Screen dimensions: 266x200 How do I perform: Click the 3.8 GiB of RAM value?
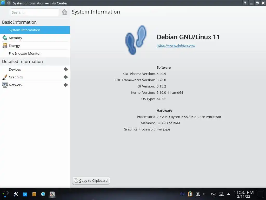[x=168, y=123]
